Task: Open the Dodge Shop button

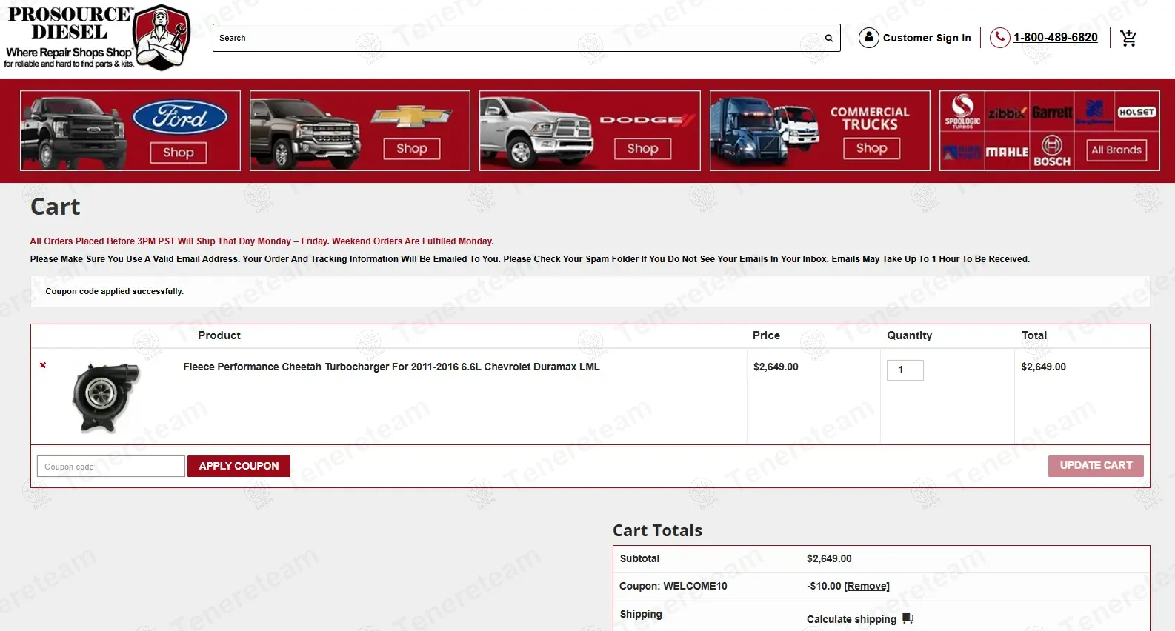Action: tap(642, 149)
